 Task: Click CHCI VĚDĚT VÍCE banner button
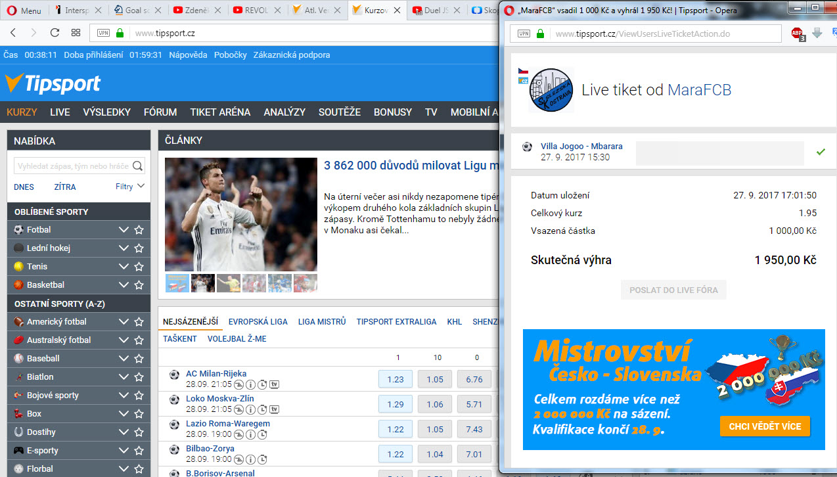pos(765,426)
